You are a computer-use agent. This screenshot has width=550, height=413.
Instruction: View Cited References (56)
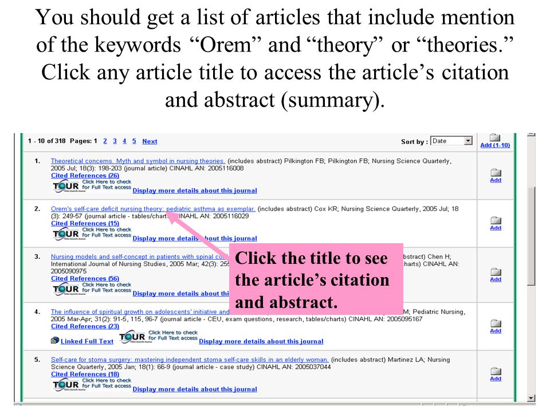(85, 279)
